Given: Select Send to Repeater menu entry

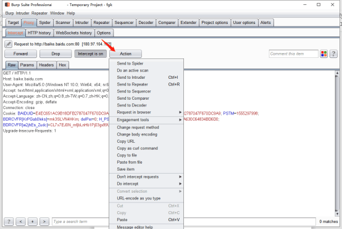Looking at the screenshot, I should 146,84.
